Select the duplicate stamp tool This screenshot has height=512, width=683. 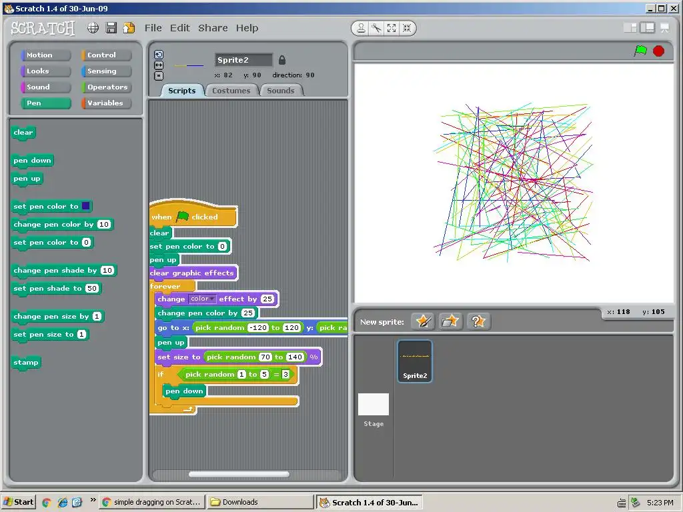pyautogui.click(x=361, y=28)
